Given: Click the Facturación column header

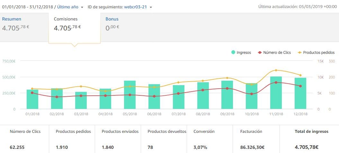Looking at the screenshot, I should tap(251, 132).
